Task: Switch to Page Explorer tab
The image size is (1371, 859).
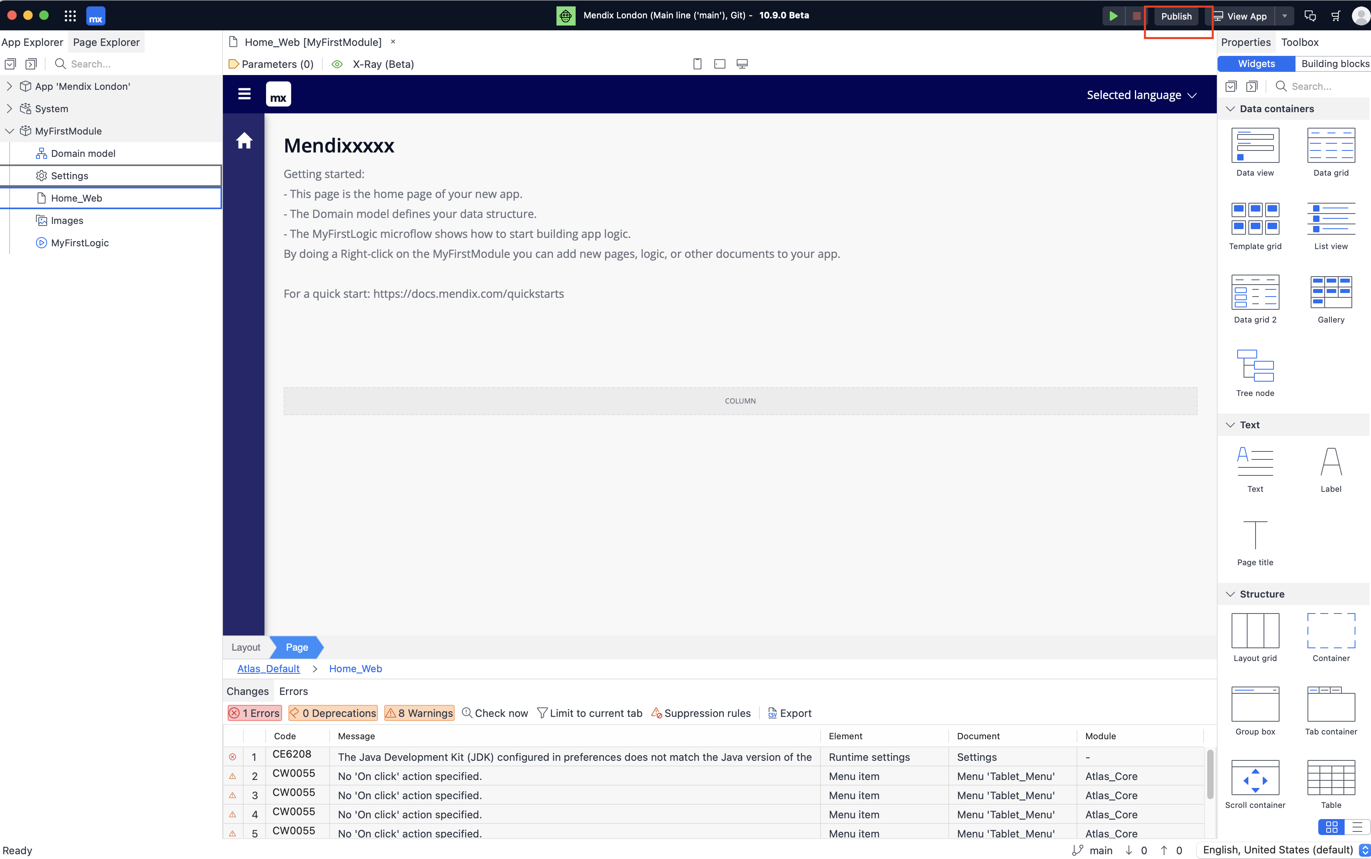Action: click(106, 42)
